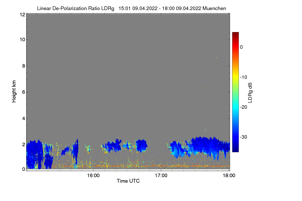Screen dimensions: 302x201
Task: Click the '2' height tick label
Action: click(x=23, y=144)
